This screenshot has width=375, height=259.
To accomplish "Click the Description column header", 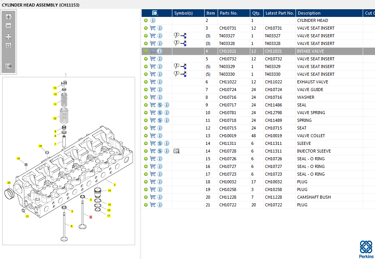I will 309,13.
